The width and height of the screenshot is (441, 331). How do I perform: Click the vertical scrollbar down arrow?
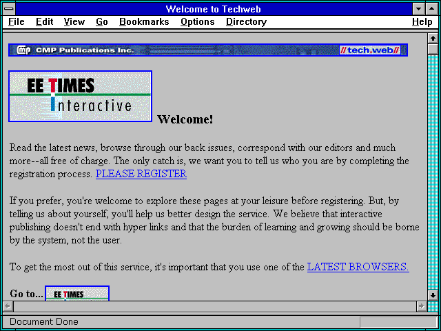point(433,295)
